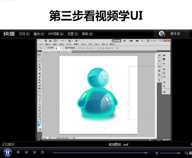Viewport: 192px width, 158px height.
Task: Select the Gradient tool
Action: pyautogui.click(x=40, y=88)
